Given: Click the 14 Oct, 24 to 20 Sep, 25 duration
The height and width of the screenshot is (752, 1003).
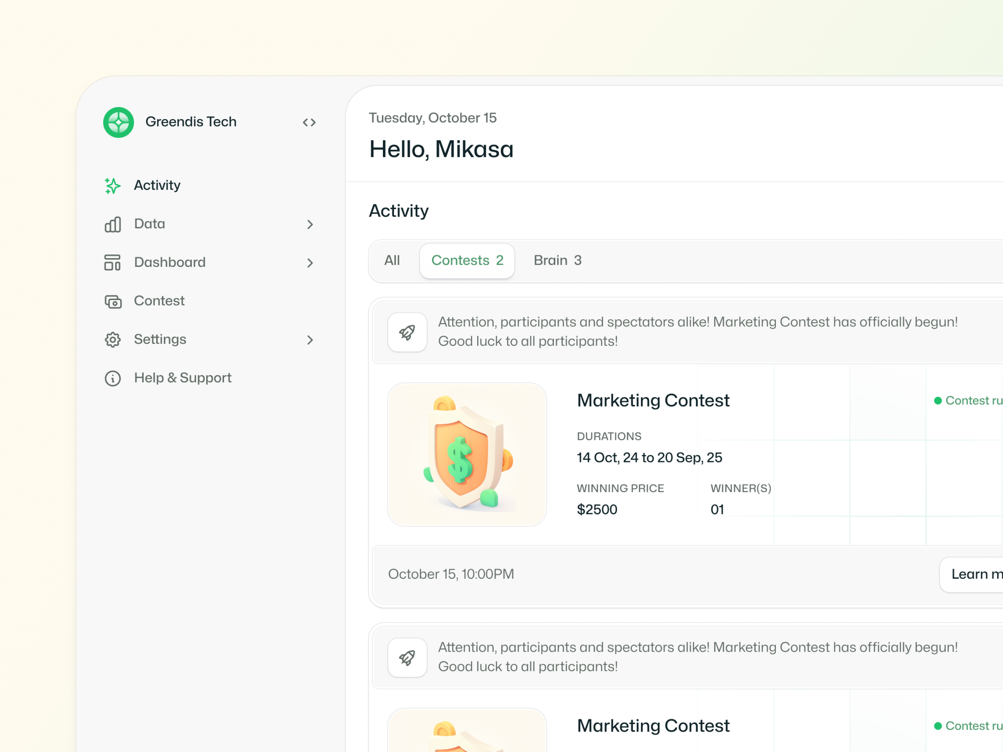Looking at the screenshot, I should coord(649,458).
